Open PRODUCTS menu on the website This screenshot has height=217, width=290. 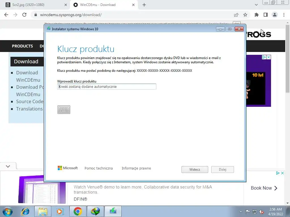(x=22, y=46)
